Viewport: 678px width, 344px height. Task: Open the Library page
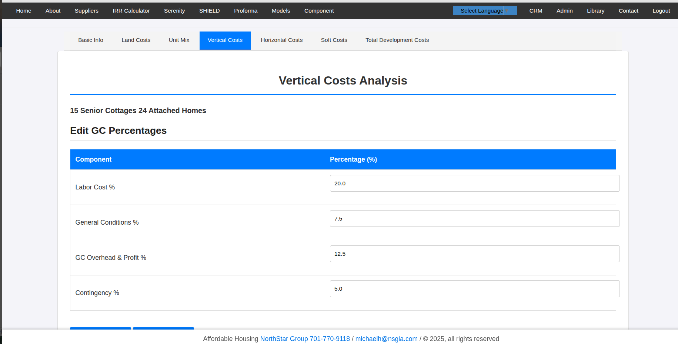click(x=595, y=11)
